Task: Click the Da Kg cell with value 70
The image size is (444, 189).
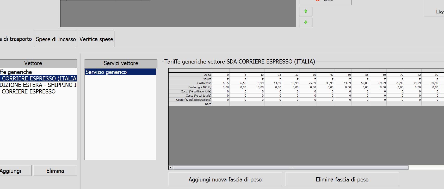Action: pyautogui.click(x=395, y=75)
